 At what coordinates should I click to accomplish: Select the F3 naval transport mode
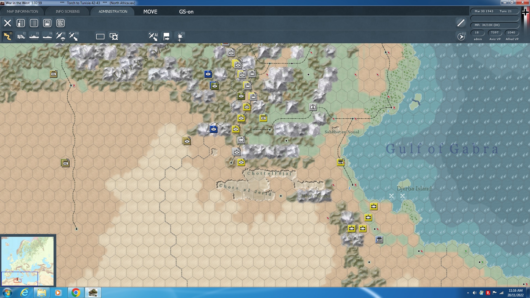[x=34, y=36]
